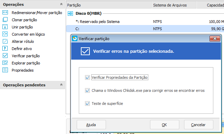
Task: Click the Unir partição icon
Action: (x=5, y=27)
